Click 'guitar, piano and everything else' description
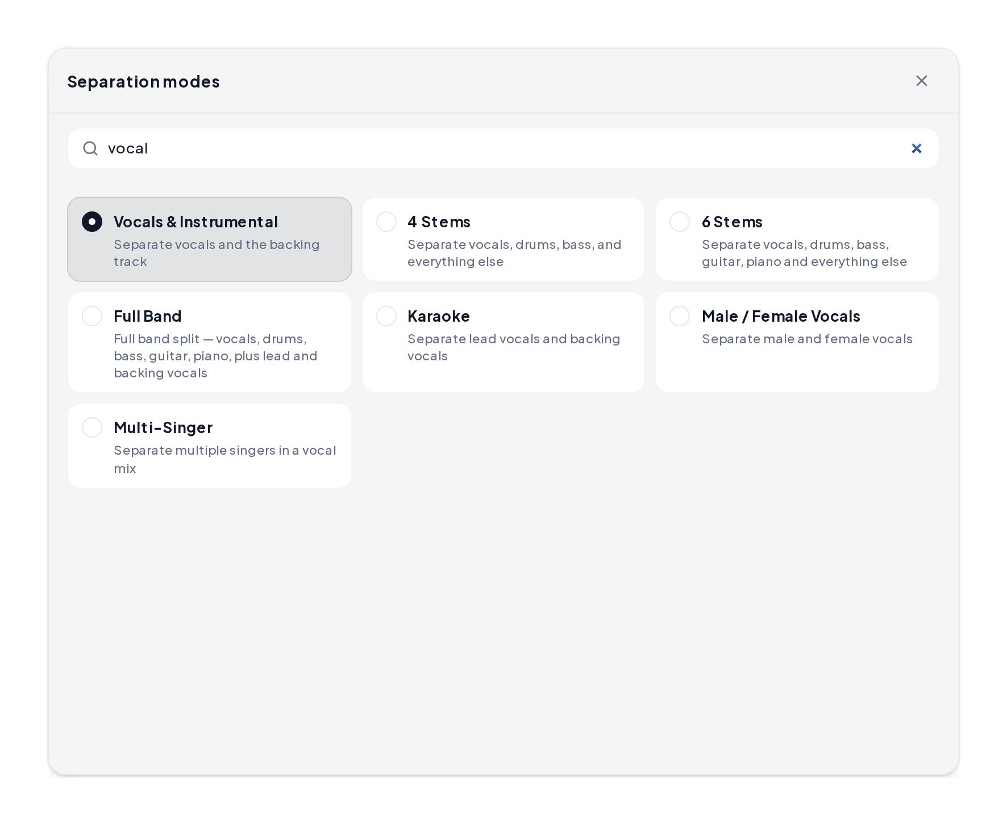This screenshot has height=823, width=1007. (804, 261)
